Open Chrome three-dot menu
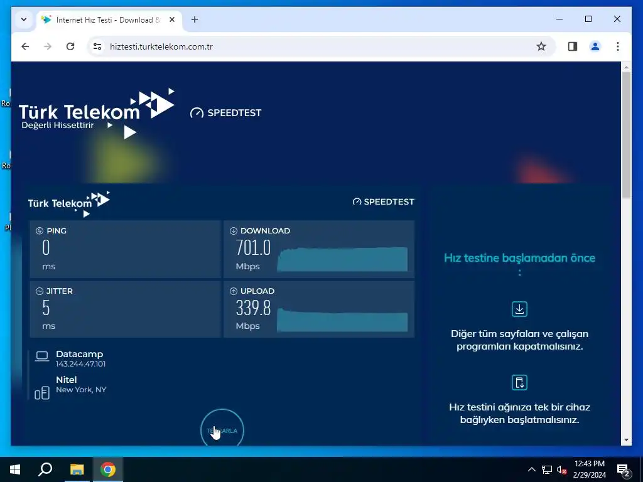The image size is (643, 482). 618,46
